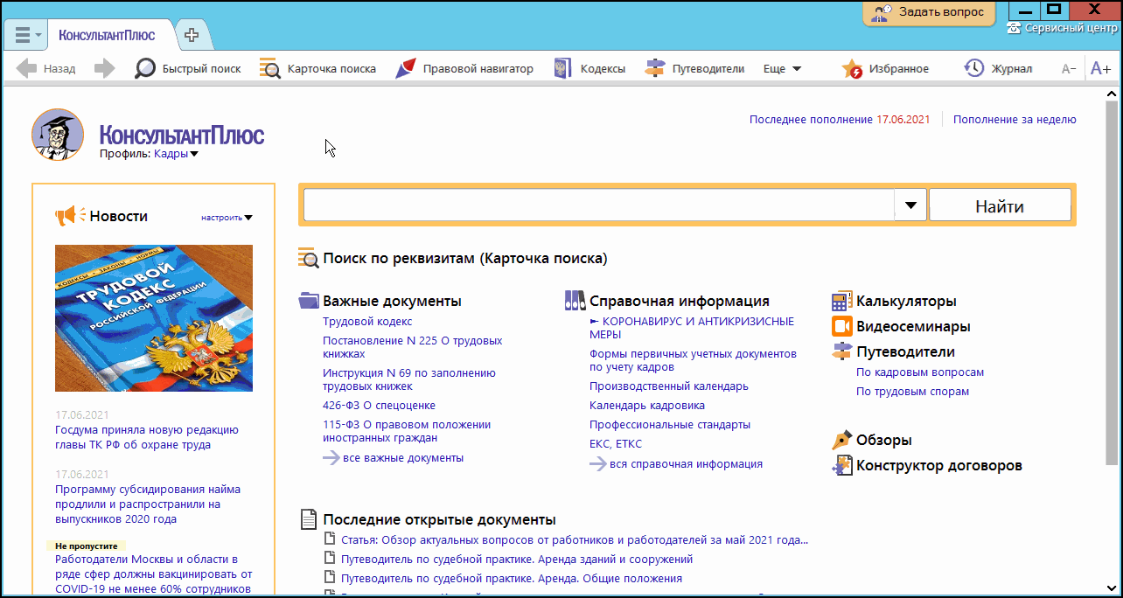Open Видеосеминары section
The image size is (1123, 598).
click(913, 326)
